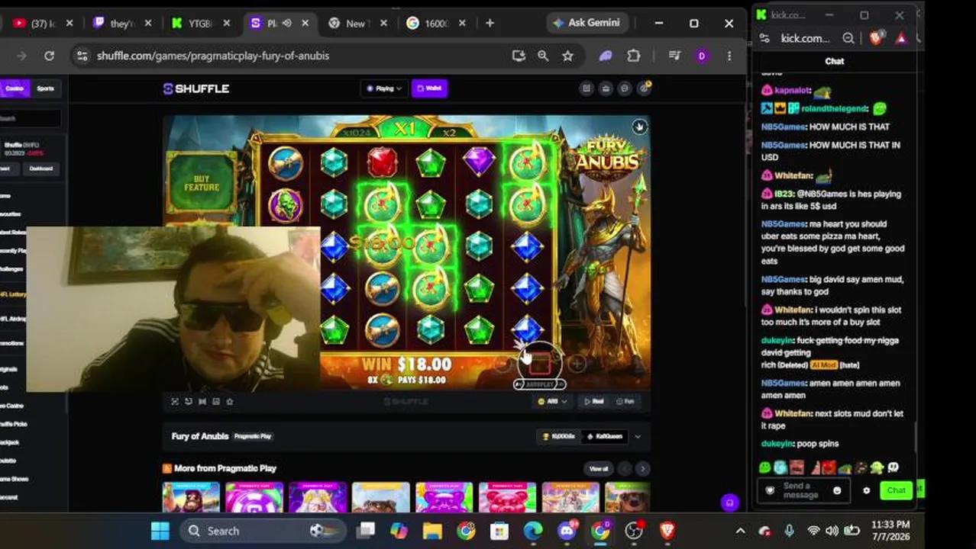Open the zoom magnifier in the address bar
This screenshot has height=549, width=976.
(x=543, y=56)
